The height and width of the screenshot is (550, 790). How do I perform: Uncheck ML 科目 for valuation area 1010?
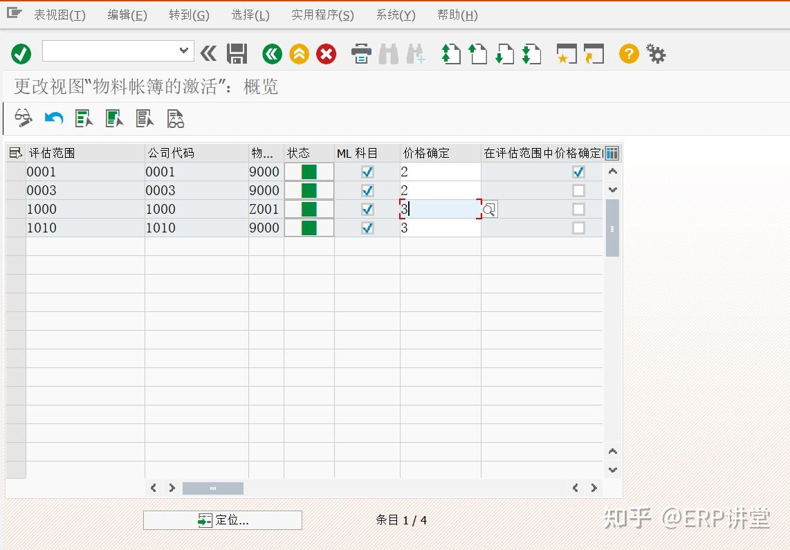367,228
